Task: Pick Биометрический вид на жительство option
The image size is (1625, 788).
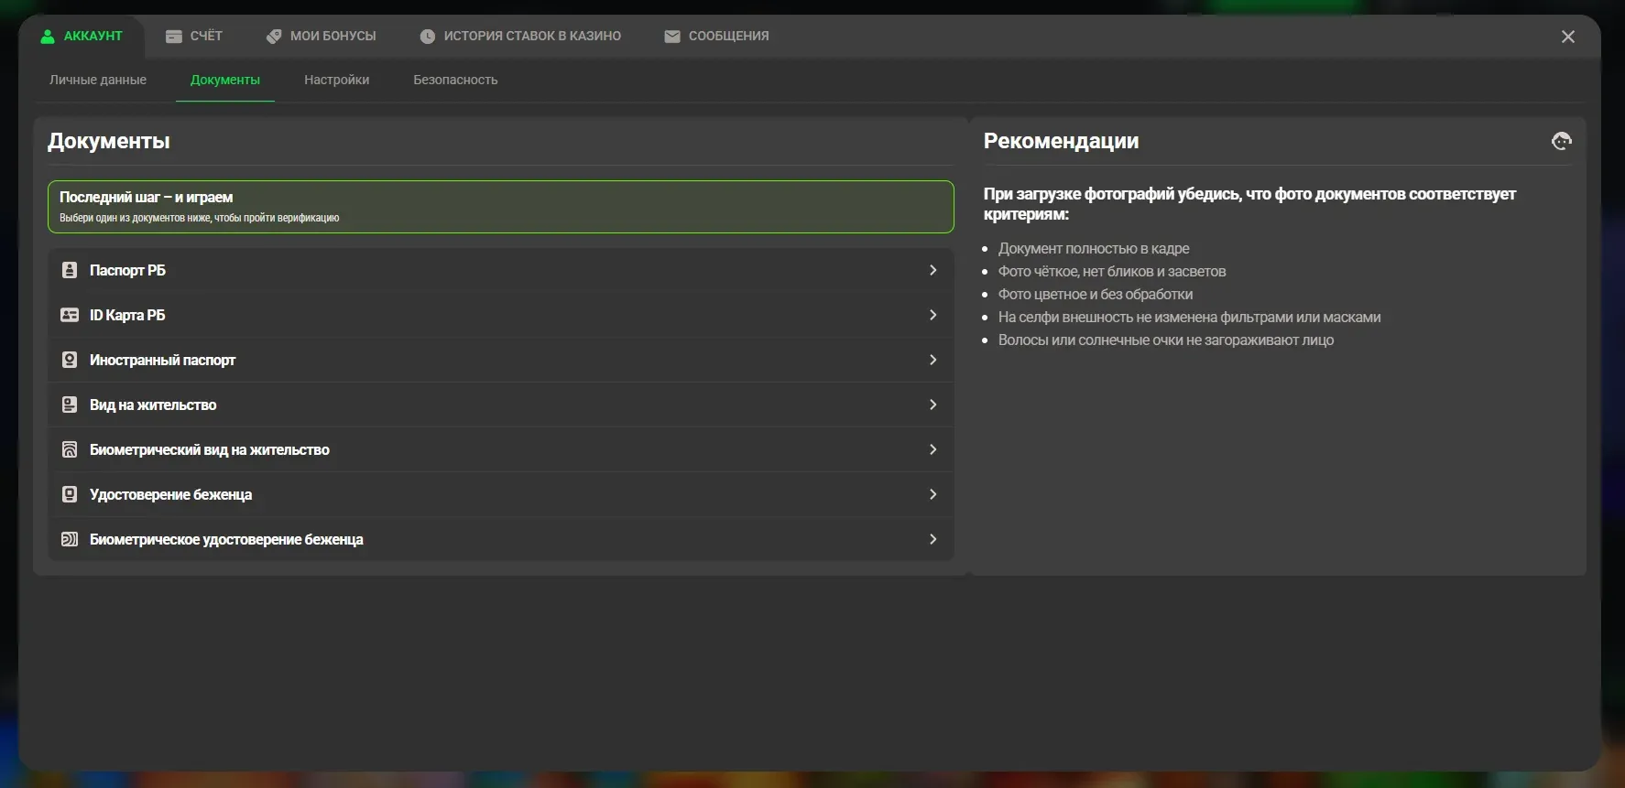Action: point(501,449)
